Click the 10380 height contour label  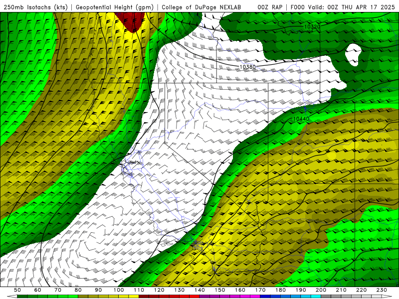coord(247,67)
